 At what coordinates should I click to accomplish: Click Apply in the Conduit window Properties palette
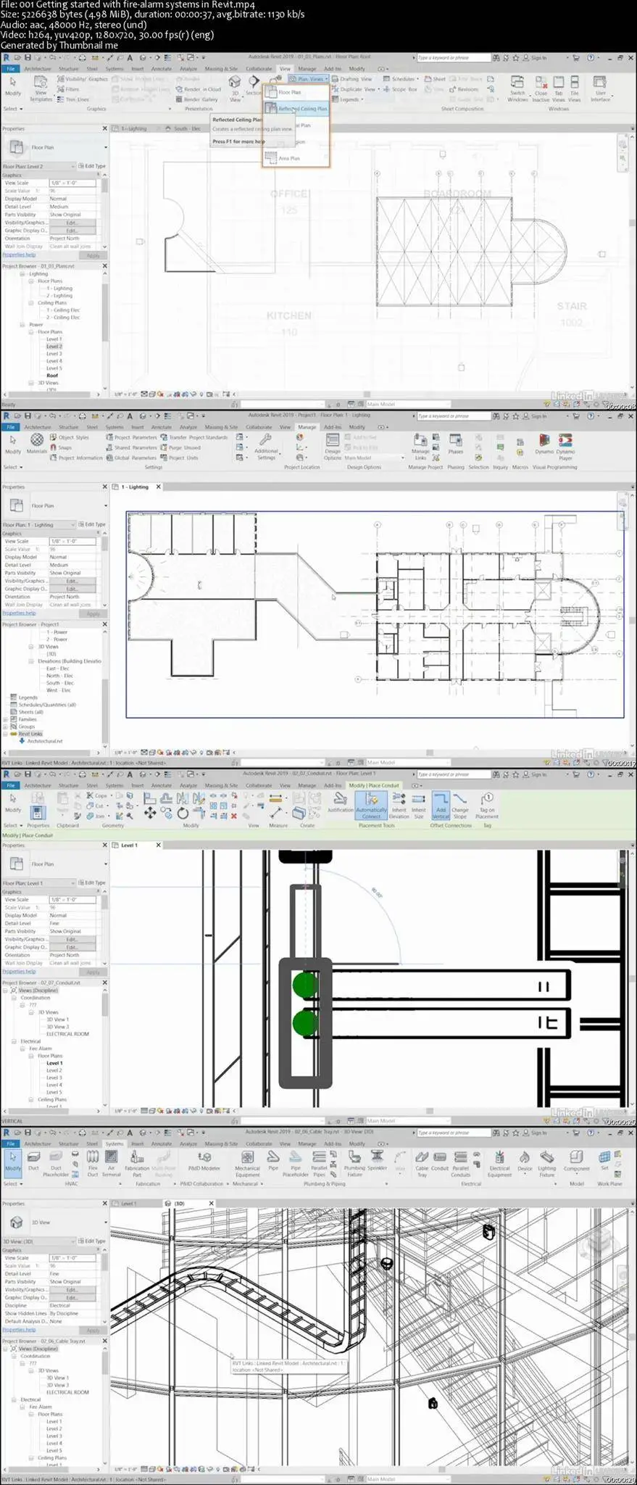point(93,972)
